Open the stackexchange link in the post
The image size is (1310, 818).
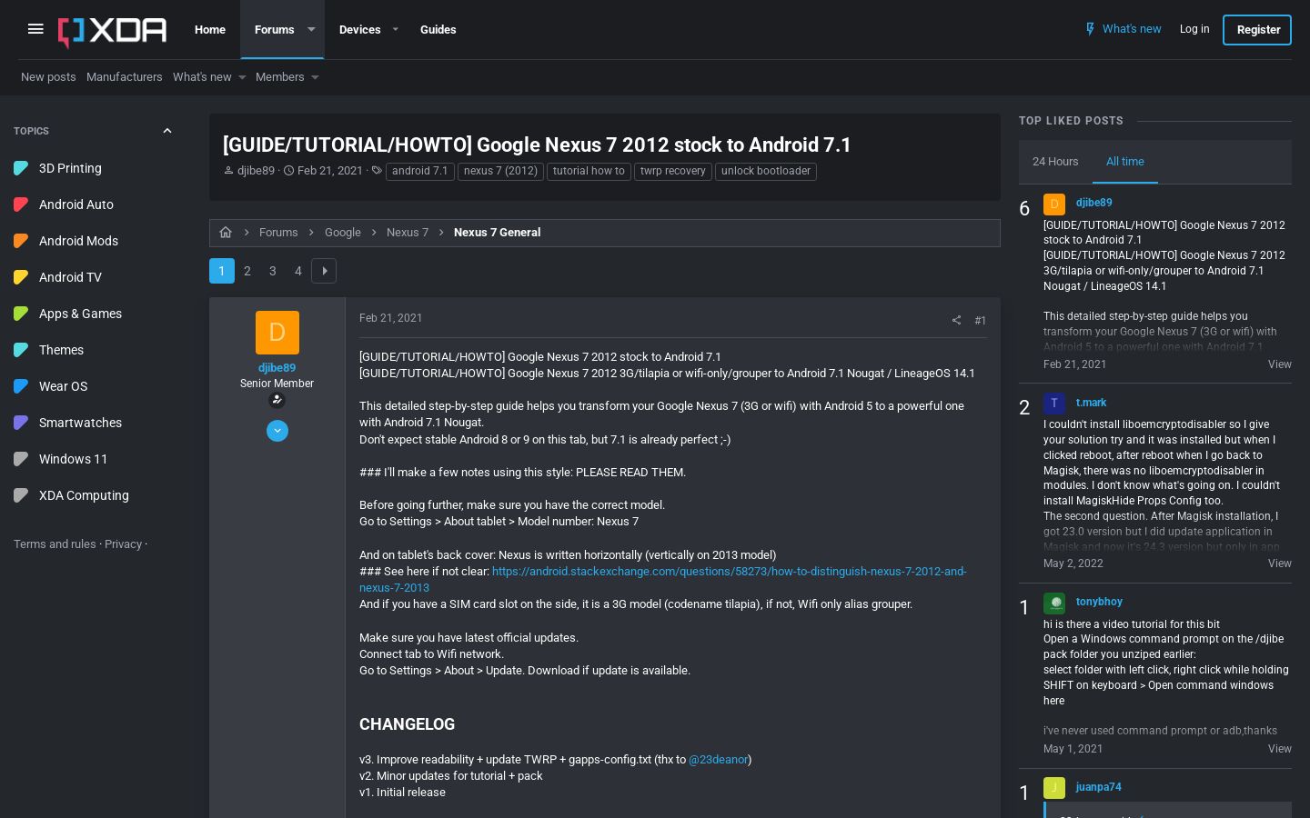[662, 580]
